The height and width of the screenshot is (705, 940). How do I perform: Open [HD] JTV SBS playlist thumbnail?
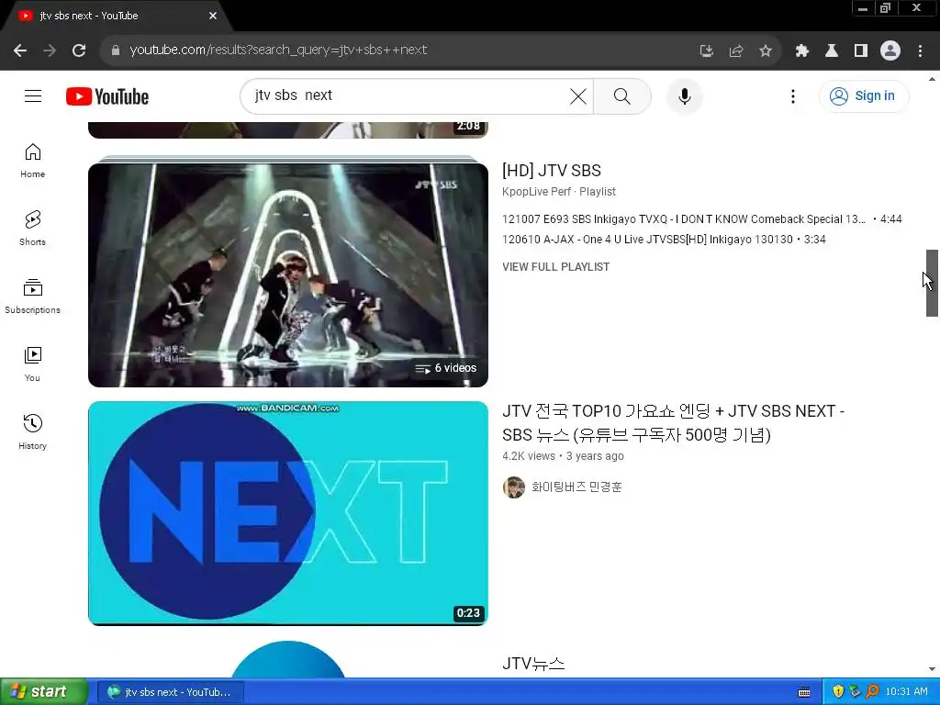pos(287,274)
